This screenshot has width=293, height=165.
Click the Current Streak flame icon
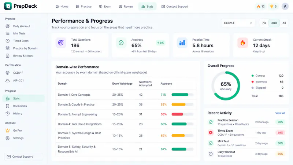coord(242,43)
